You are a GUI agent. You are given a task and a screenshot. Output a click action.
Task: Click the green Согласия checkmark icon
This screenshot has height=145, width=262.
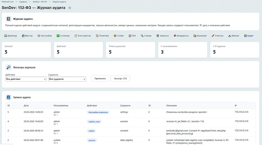pyautogui.click(x=58, y=36)
